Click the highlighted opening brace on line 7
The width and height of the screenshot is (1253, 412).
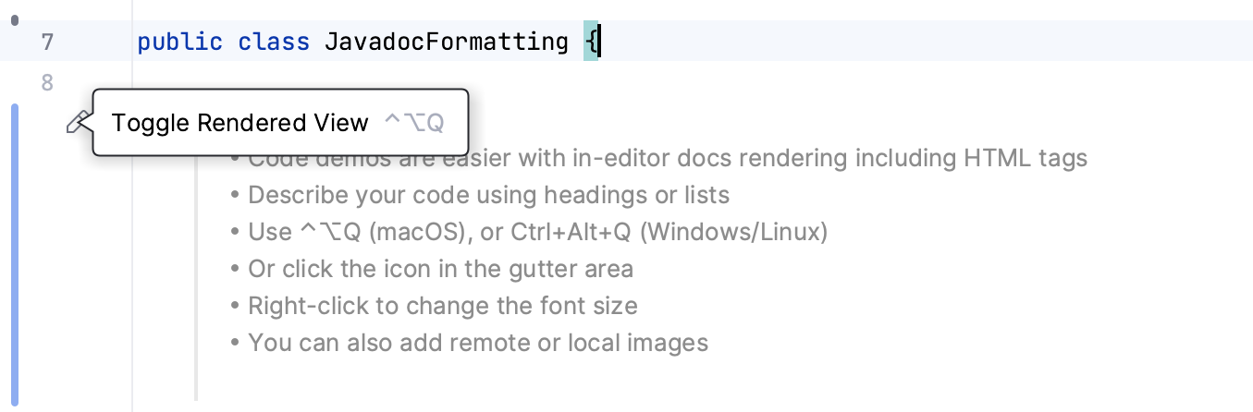pos(591,42)
